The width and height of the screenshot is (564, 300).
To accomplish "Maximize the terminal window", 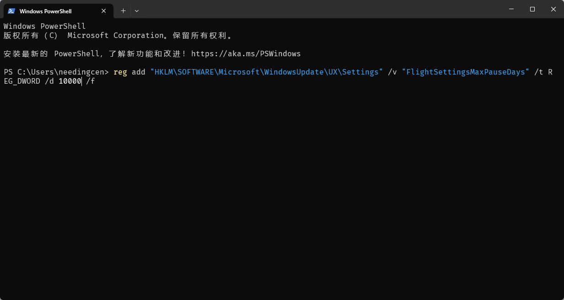I will (532, 9).
